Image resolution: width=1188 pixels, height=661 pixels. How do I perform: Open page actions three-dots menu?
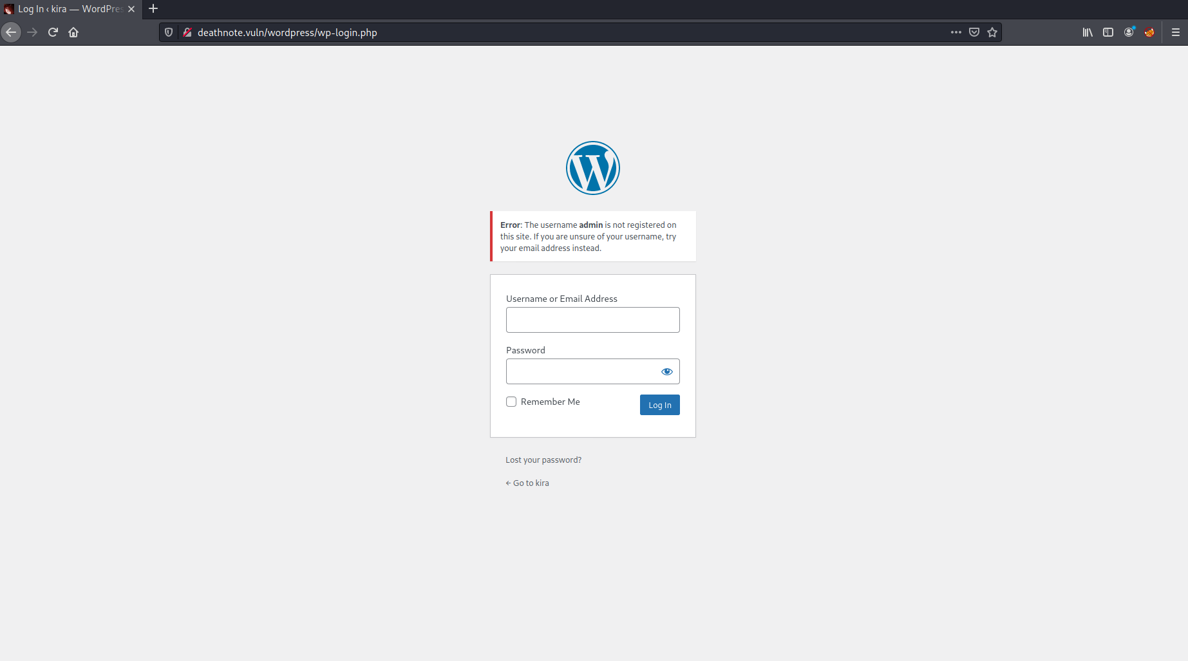(x=956, y=32)
